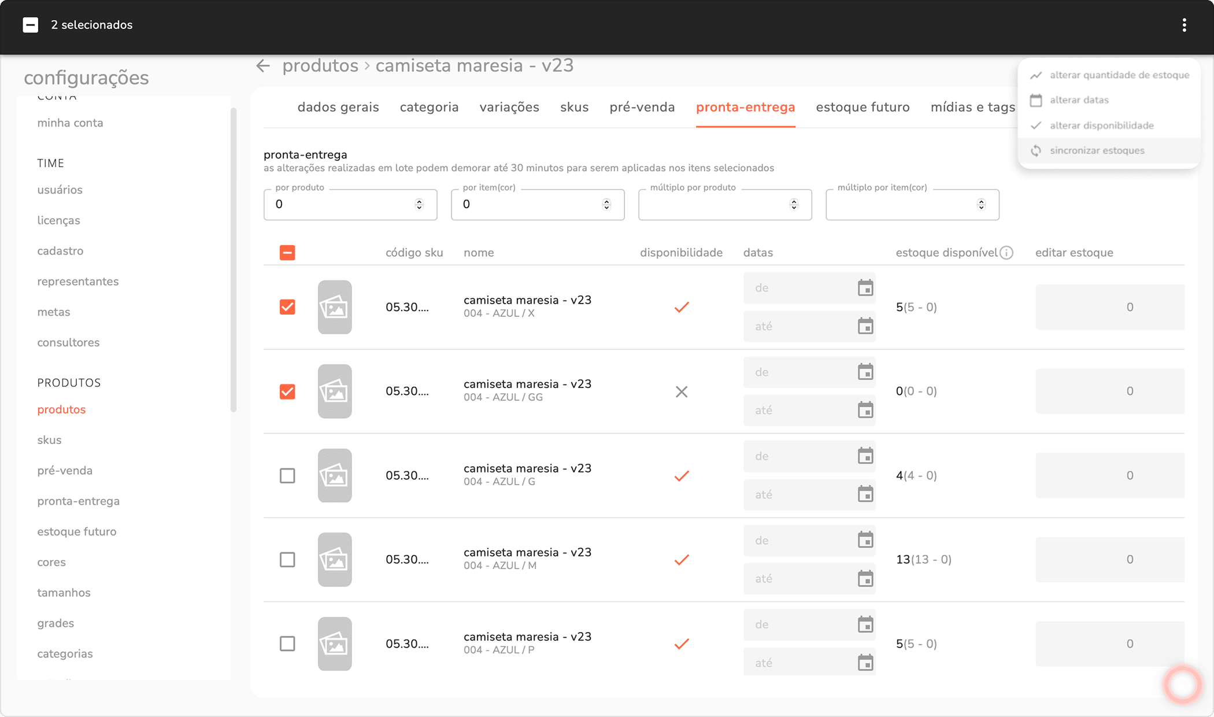Switch to the 'estoque futuro' tab
1214x717 pixels.
[863, 107]
